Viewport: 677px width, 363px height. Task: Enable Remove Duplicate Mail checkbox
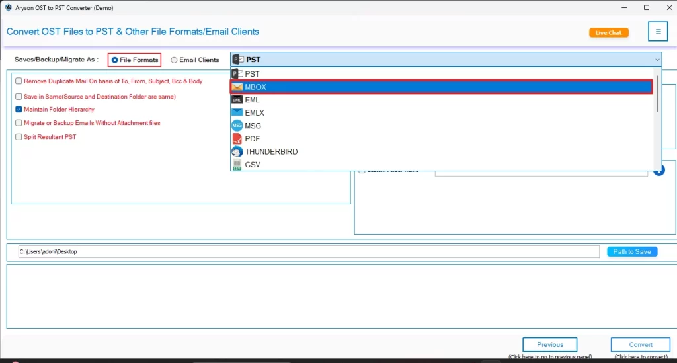pos(19,81)
